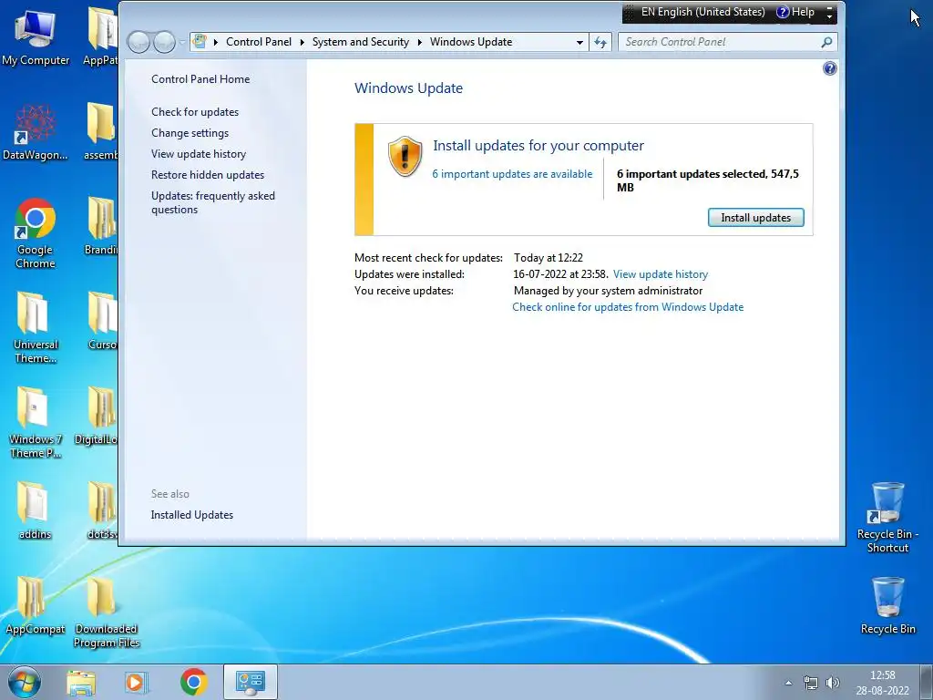Show hidden tray icons arrow
Screen dimensions: 933x700
788,683
